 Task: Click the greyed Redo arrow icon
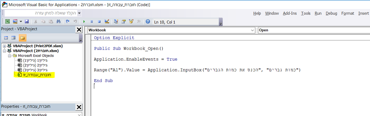click(x=75, y=22)
